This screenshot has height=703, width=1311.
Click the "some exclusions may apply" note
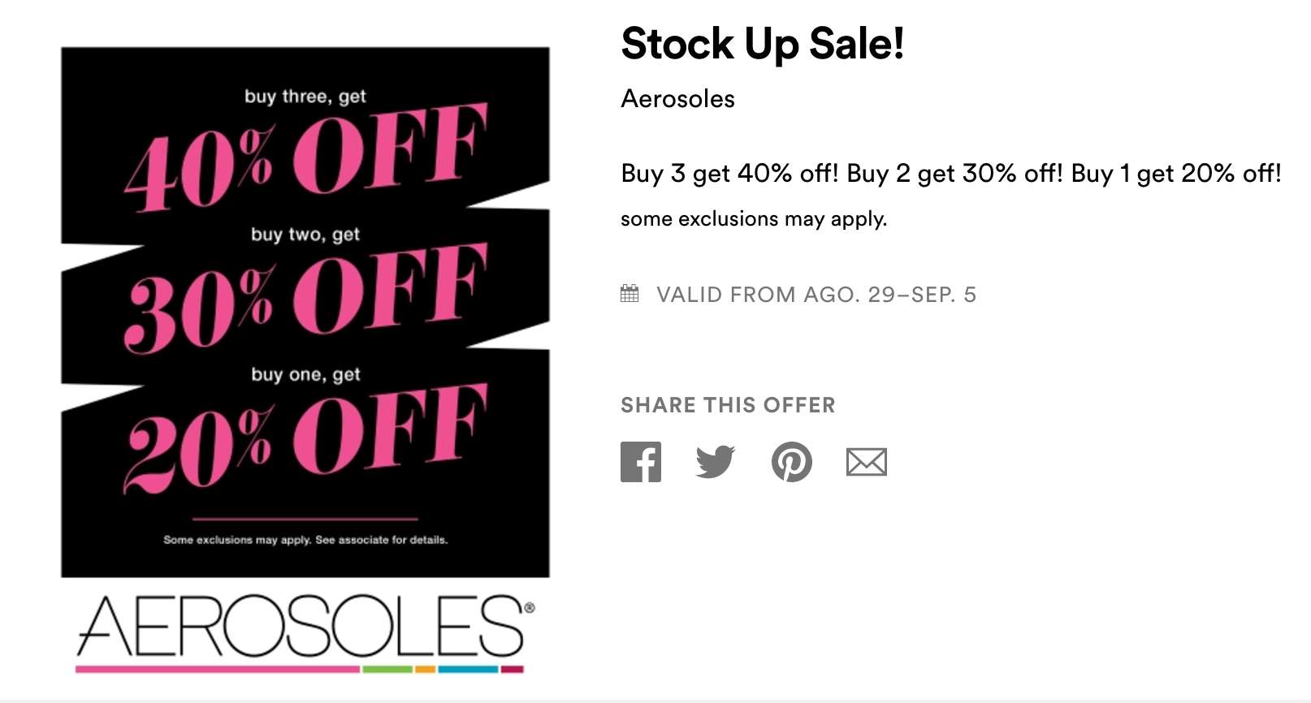click(x=753, y=219)
